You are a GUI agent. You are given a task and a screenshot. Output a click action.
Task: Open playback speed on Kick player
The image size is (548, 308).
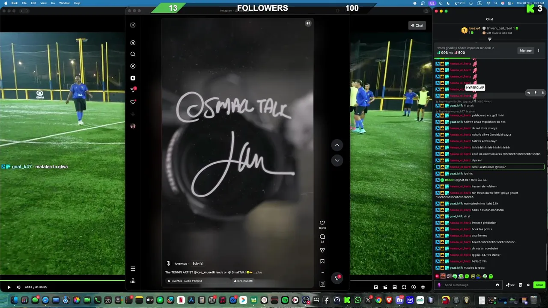[x=414, y=287]
